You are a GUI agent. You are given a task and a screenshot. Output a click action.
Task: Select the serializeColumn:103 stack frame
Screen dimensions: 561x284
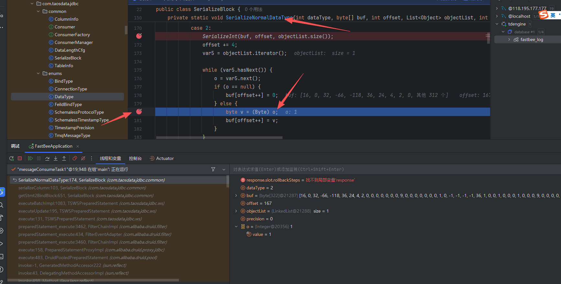tap(82, 188)
